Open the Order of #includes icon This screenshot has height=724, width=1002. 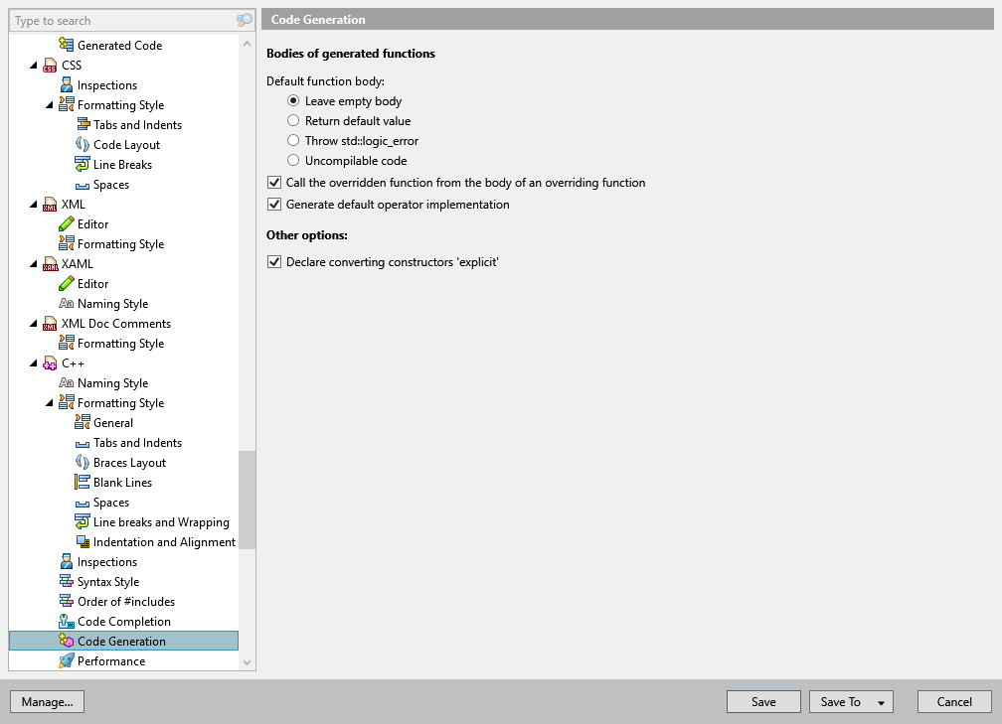coord(64,601)
